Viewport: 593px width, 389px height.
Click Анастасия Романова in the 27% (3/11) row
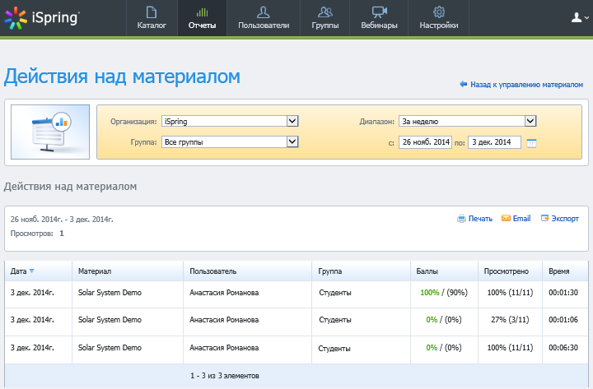coord(224,320)
